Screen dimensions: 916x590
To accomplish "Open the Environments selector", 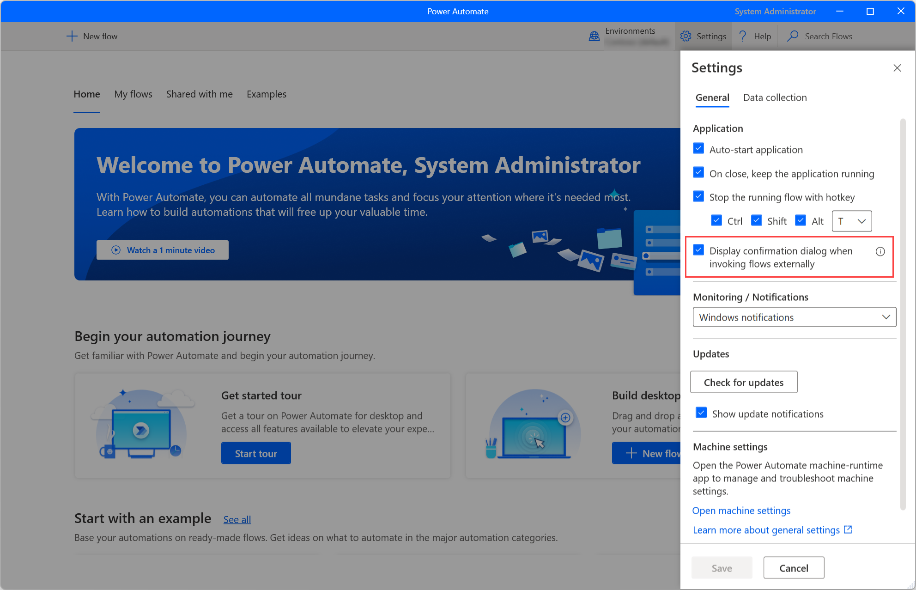I will pos(628,36).
